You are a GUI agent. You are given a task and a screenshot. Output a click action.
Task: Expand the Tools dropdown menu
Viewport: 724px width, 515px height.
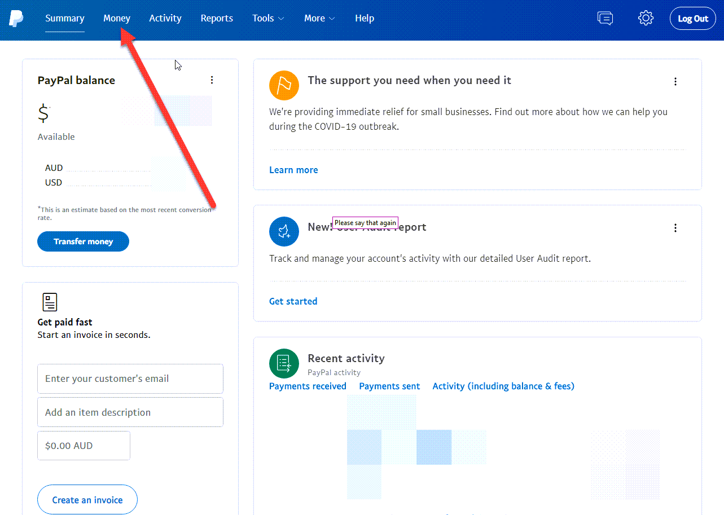[x=268, y=18]
